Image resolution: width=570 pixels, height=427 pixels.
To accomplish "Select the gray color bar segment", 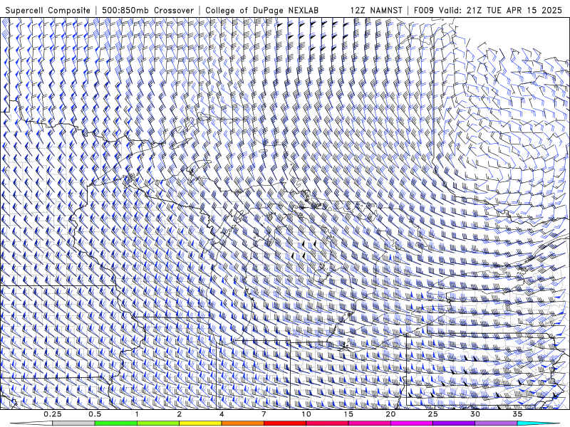I will pyautogui.click(x=73, y=423).
